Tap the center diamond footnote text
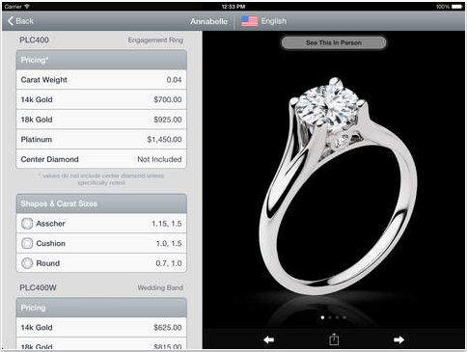467x352 pixels. 101,179
